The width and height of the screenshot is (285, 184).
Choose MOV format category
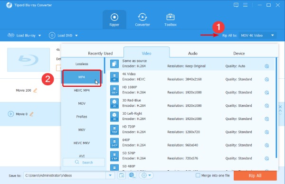point(82,103)
